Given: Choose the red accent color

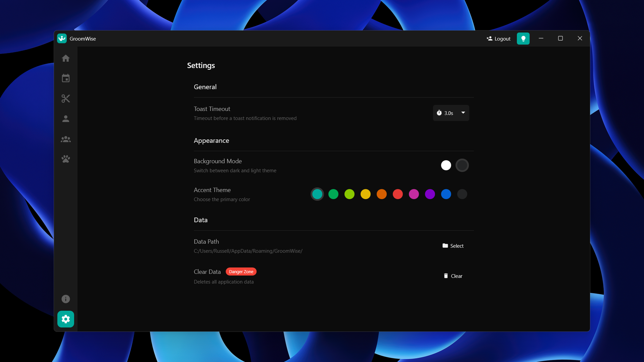Looking at the screenshot, I should 397,194.
